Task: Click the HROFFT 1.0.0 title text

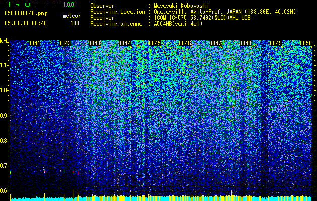Action: click(x=39, y=4)
